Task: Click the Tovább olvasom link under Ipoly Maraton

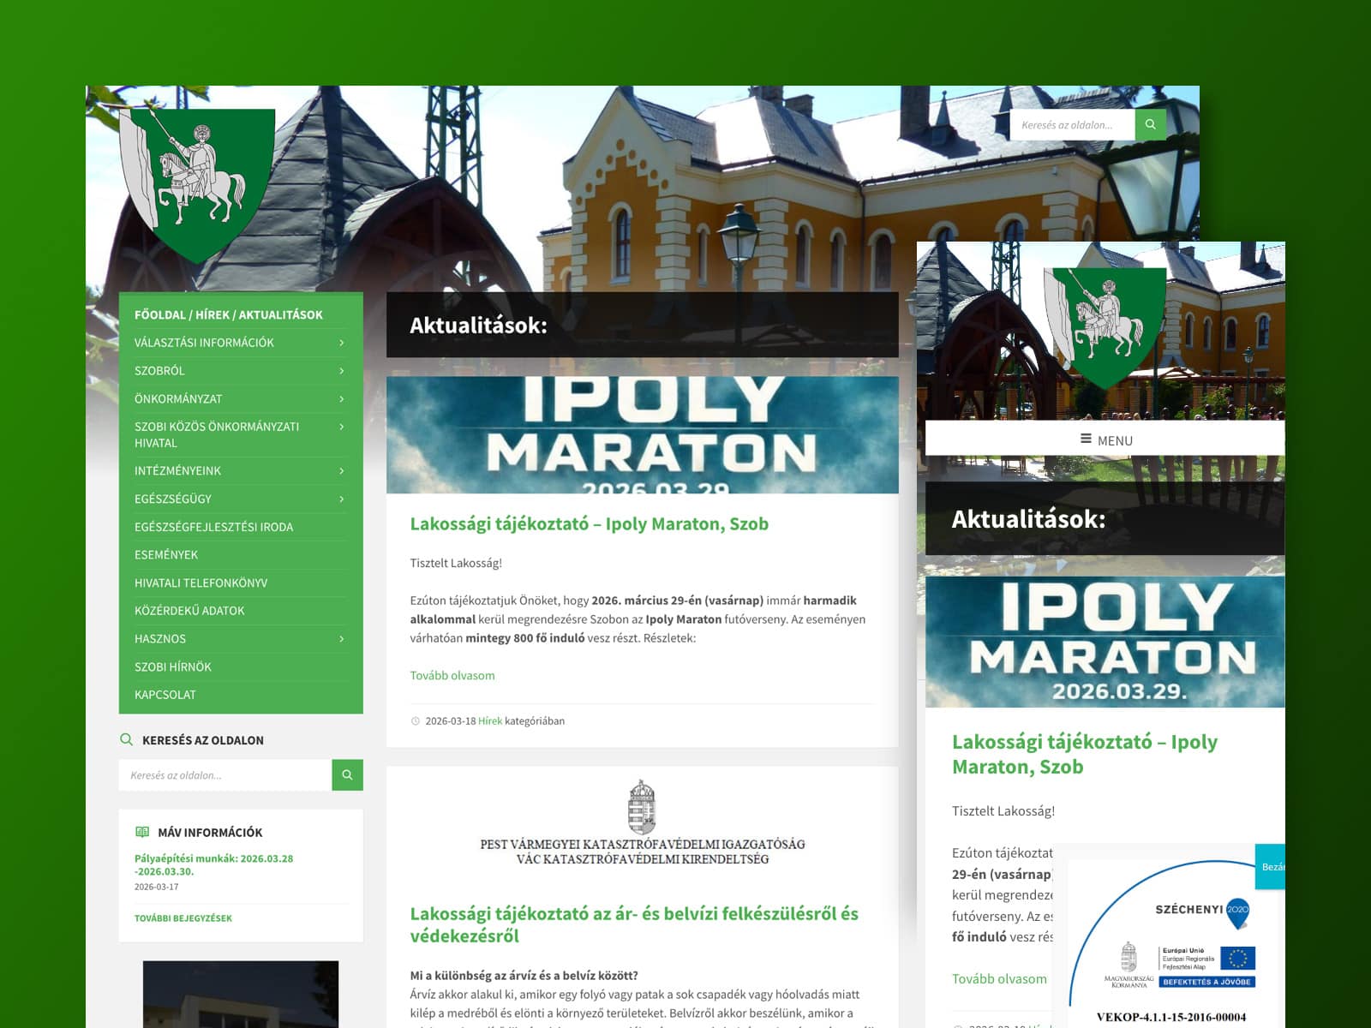Action: [452, 676]
